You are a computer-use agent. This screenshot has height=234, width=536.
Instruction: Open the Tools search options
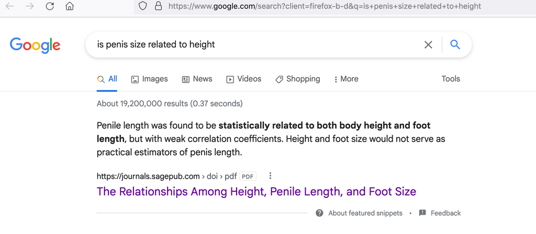click(451, 79)
